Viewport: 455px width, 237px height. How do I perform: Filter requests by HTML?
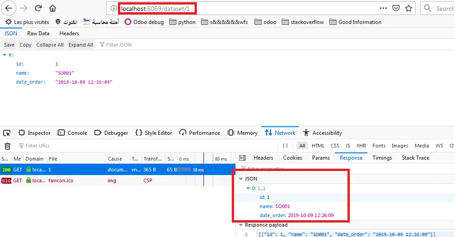(x=318, y=146)
